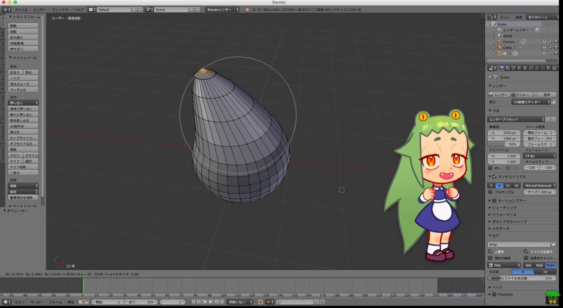Open the Mesh Data properties tab triangle icon

(543, 68)
